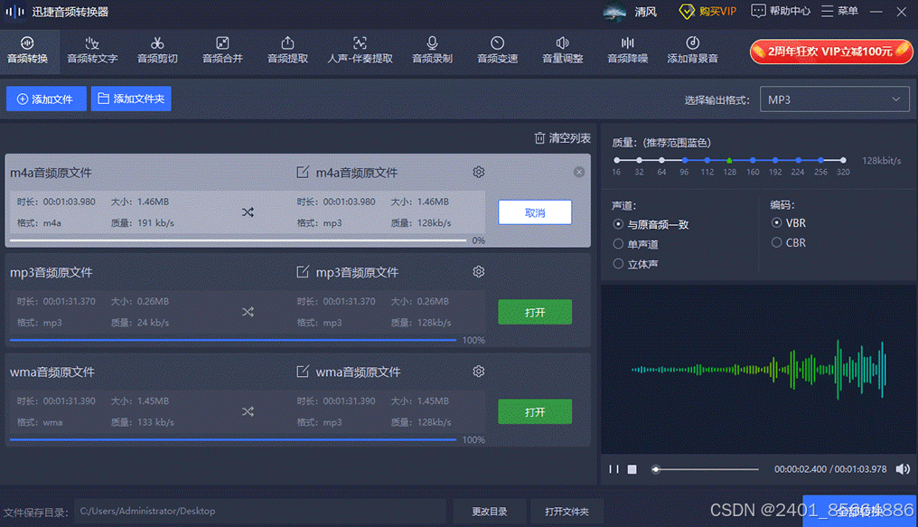
Task: Click the shuffle convert icon in mp3 row
Action: [248, 312]
